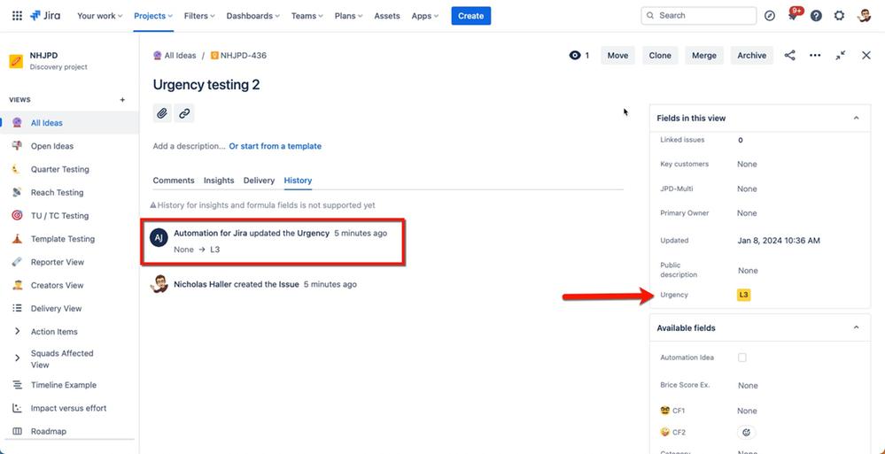Click the Jira logo
Screen dimensions: 885x454
tap(45, 16)
